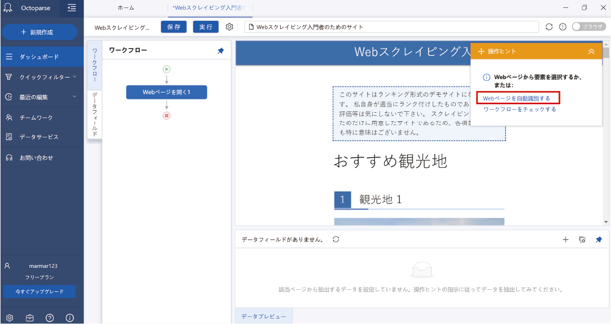
Task: Click the red stop node in workflow
Action: (167, 115)
